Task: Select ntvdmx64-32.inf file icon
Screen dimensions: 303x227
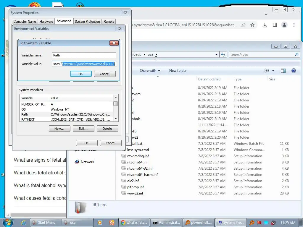Action: tap(124, 168)
